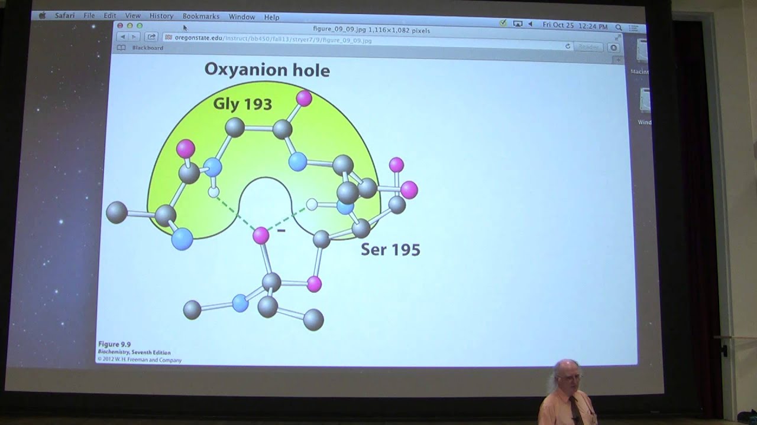The height and width of the screenshot is (425, 757).
Task: Click the 'Ser 195' label in the figure
Action: (x=390, y=250)
